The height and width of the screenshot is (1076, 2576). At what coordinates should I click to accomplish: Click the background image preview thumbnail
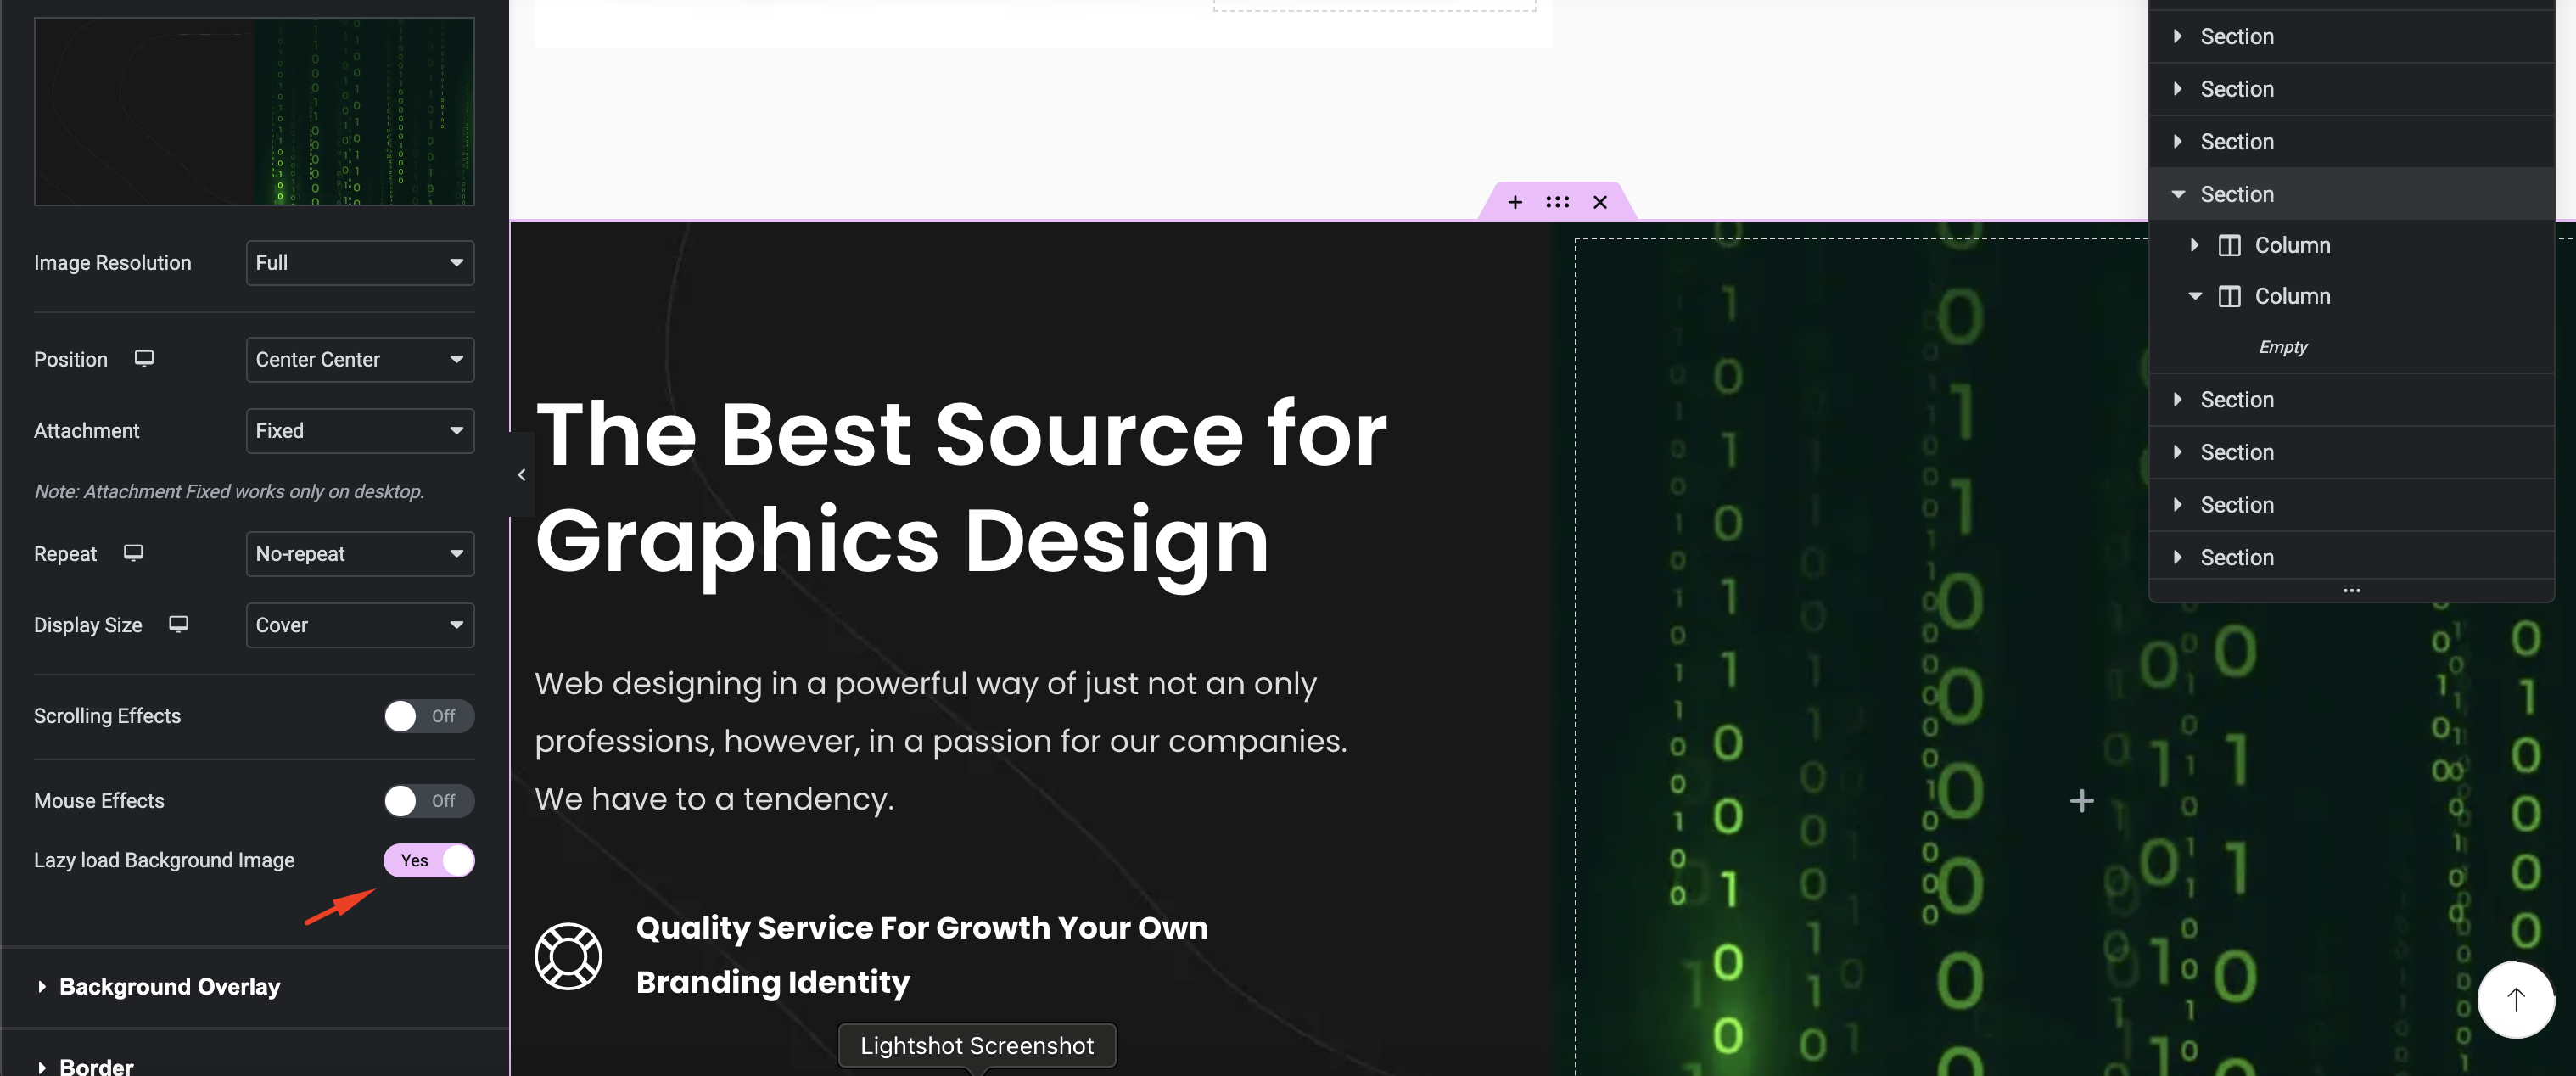pos(254,111)
